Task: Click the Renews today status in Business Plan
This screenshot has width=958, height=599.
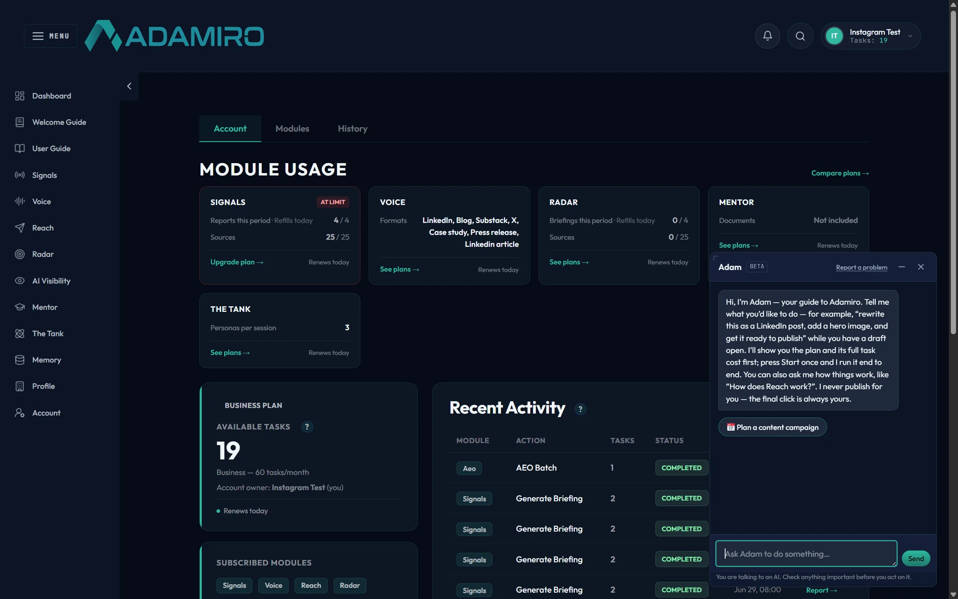Action: click(x=245, y=511)
